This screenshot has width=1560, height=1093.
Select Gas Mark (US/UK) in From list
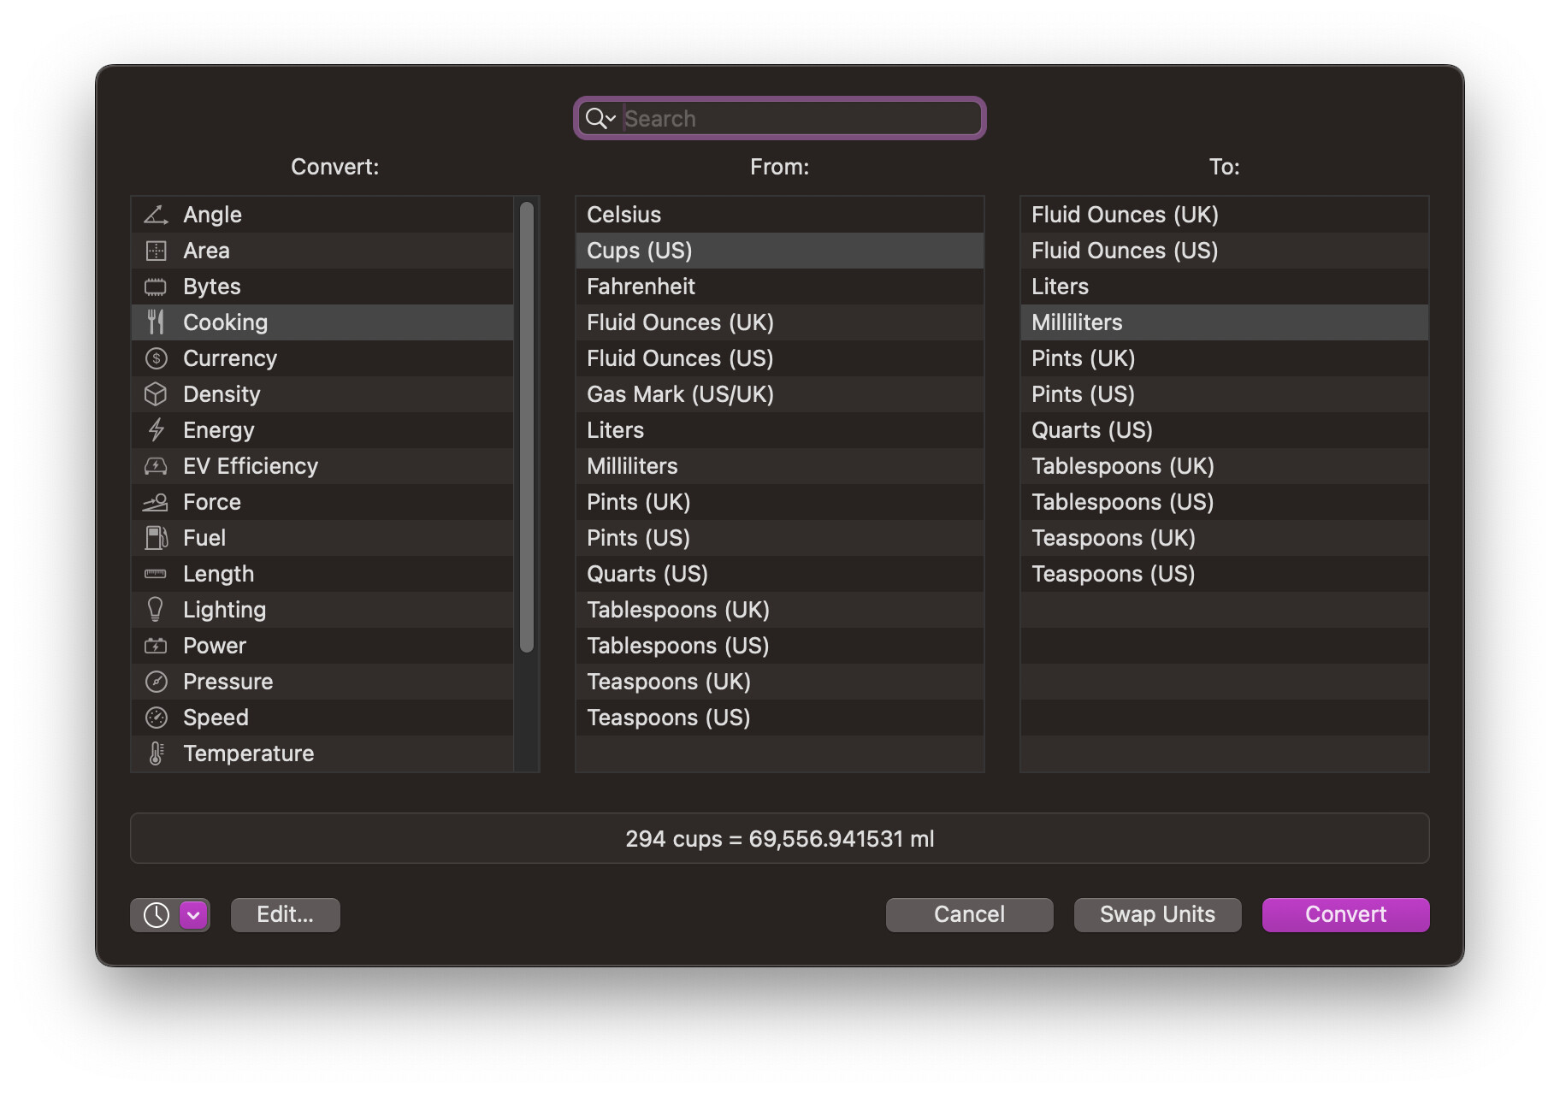point(780,394)
